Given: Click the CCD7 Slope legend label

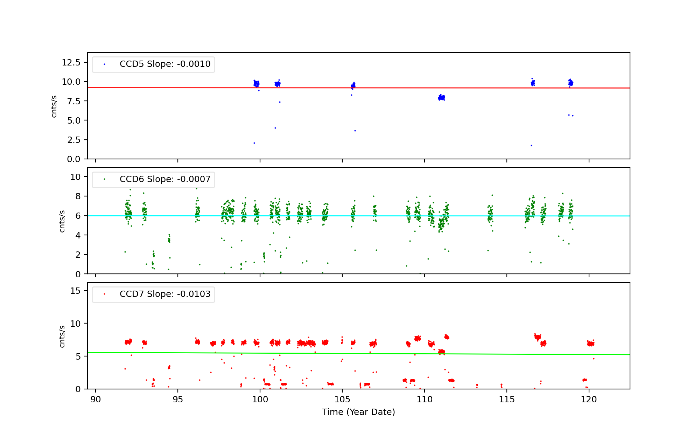Looking at the screenshot, I should tap(165, 294).
